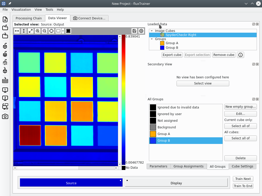The width and height of the screenshot is (262, 196).
Task: Click the monitor 1 view icon
Action: click(x=5, y=90)
